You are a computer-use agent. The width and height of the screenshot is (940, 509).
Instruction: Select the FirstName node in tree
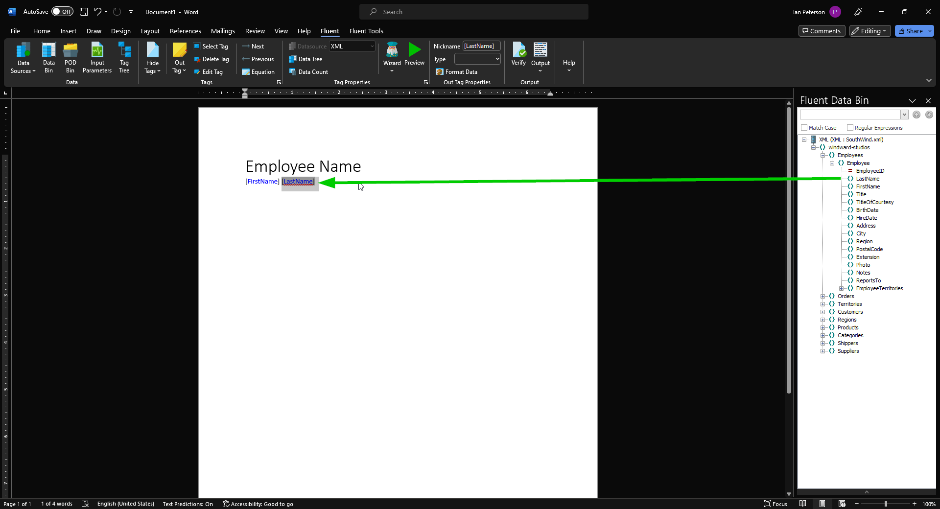click(868, 186)
